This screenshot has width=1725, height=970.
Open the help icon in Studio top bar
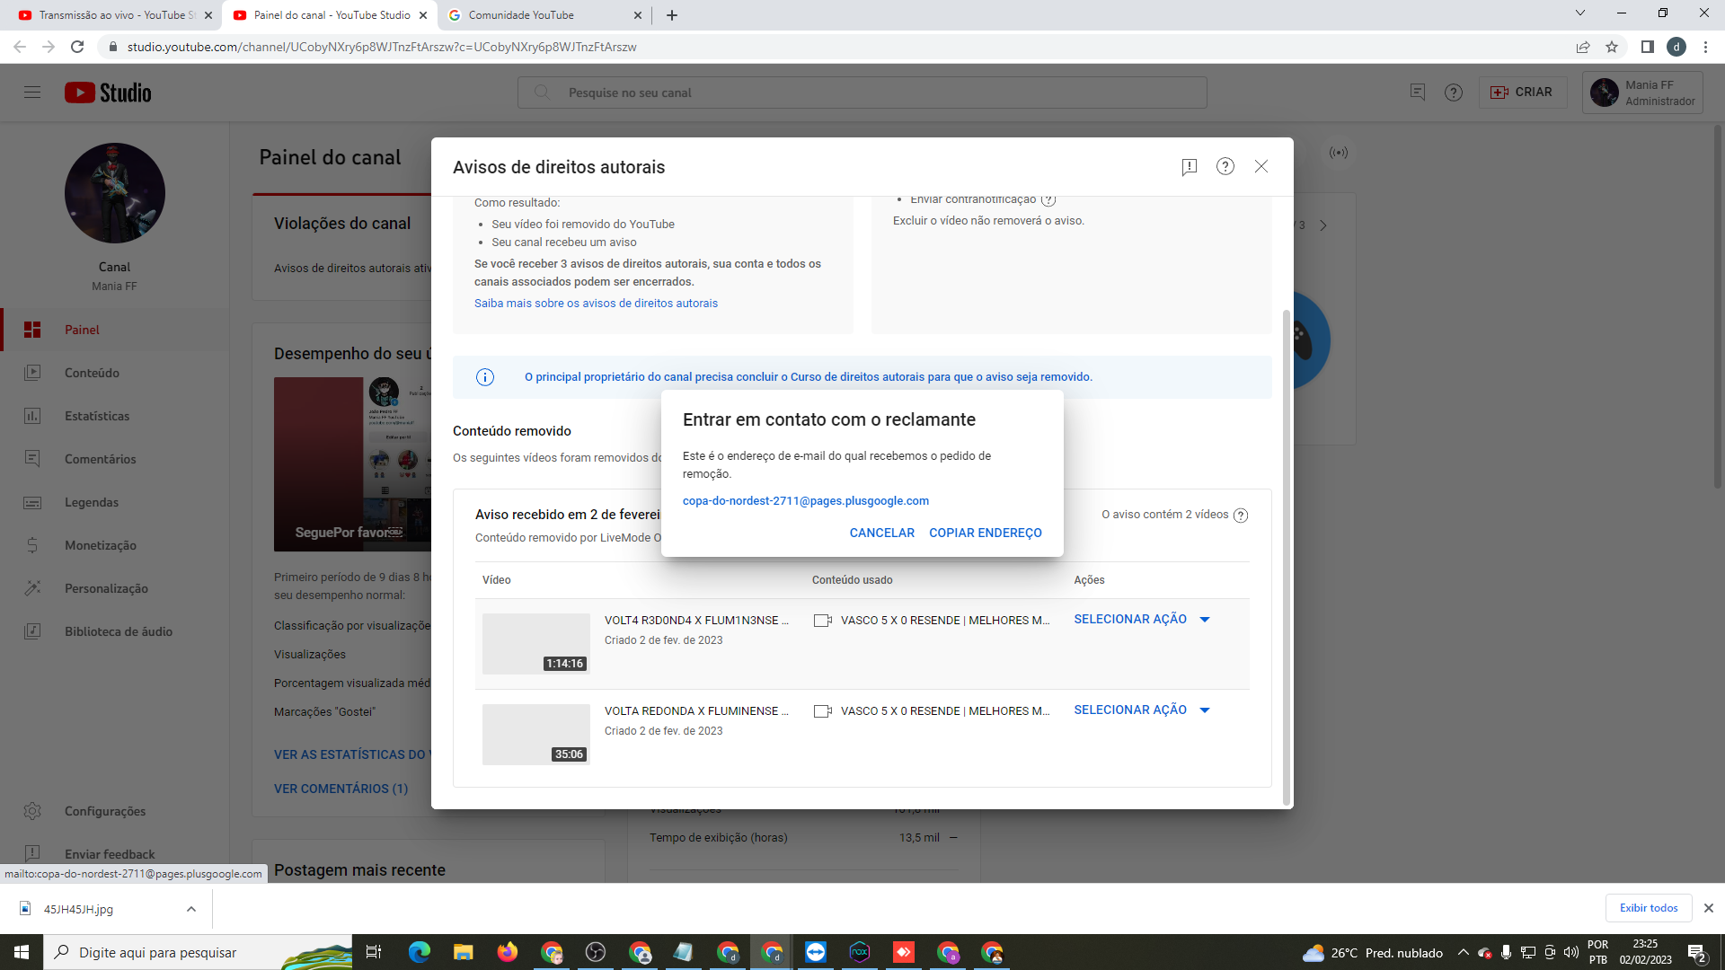pyautogui.click(x=1453, y=93)
